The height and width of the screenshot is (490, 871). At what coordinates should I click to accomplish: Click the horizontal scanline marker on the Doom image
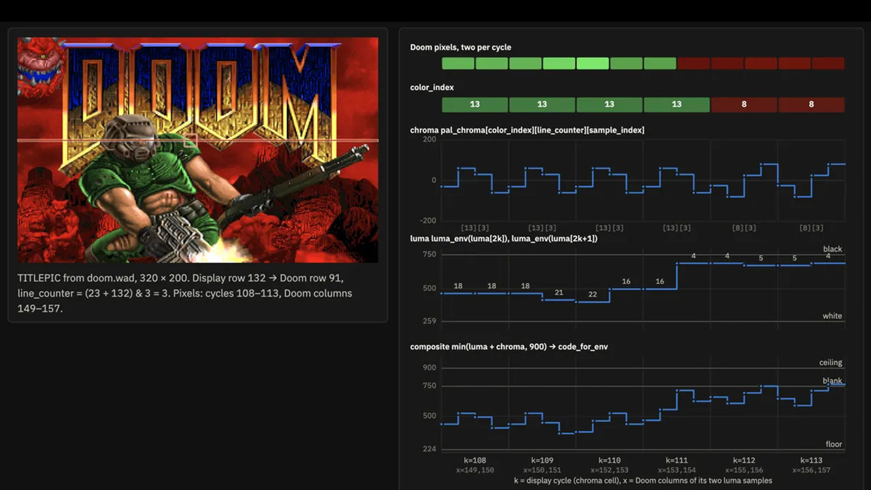[x=198, y=141]
